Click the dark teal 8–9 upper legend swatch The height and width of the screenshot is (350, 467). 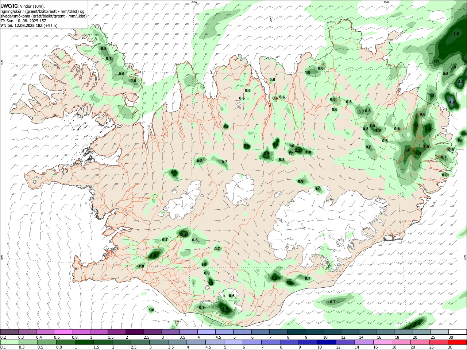tap(296, 332)
